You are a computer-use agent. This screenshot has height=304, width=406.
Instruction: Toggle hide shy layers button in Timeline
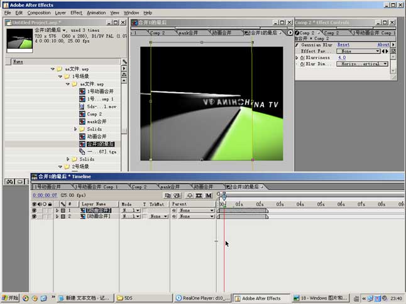[190, 196]
